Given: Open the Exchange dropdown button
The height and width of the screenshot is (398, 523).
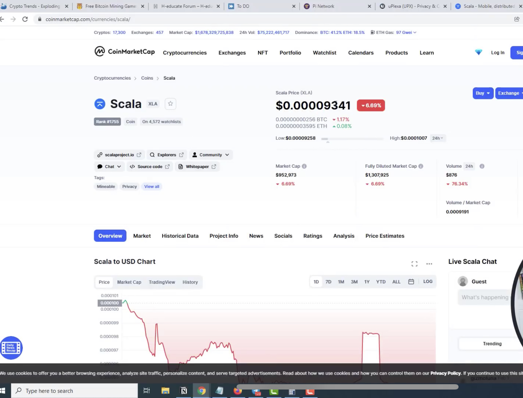Looking at the screenshot, I should click(509, 93).
